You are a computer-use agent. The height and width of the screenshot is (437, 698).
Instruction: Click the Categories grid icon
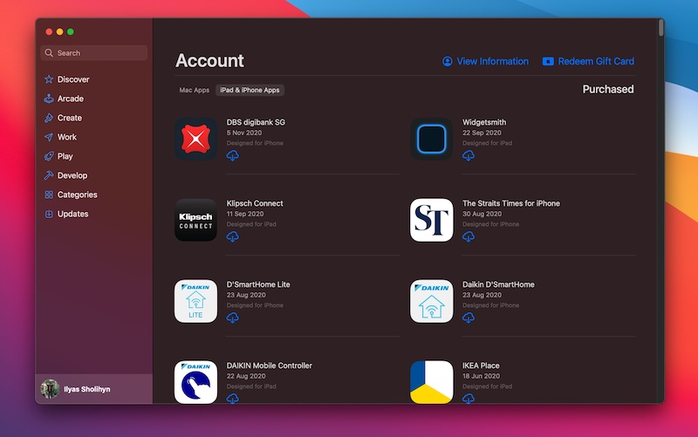point(49,195)
